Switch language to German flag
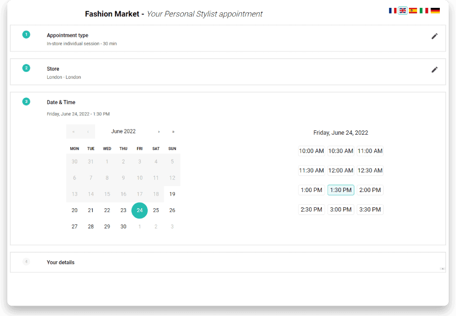Image resolution: width=456 pixels, height=316 pixels. (435, 11)
